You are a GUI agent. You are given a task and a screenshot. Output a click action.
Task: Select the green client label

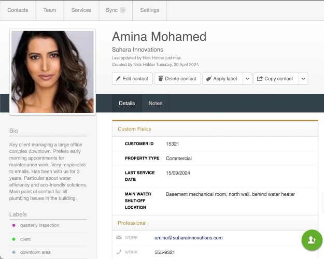click(25, 239)
